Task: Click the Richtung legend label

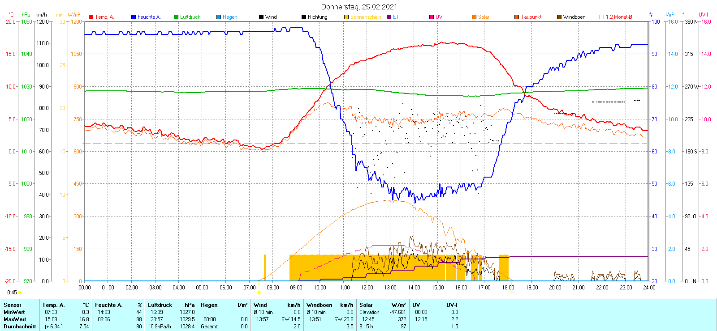Action: pyautogui.click(x=317, y=17)
